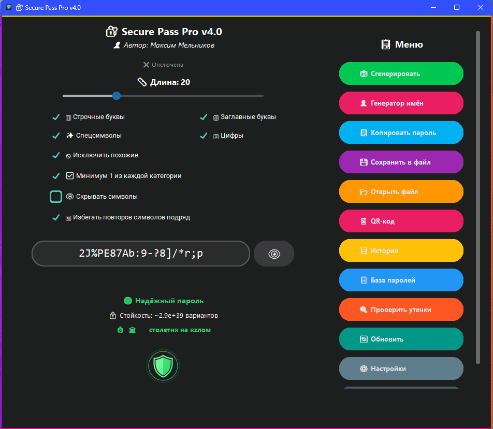This screenshot has width=493, height=429.
Task: Toggle Избегать повторов символов подряд checkbox
Action: click(56, 217)
